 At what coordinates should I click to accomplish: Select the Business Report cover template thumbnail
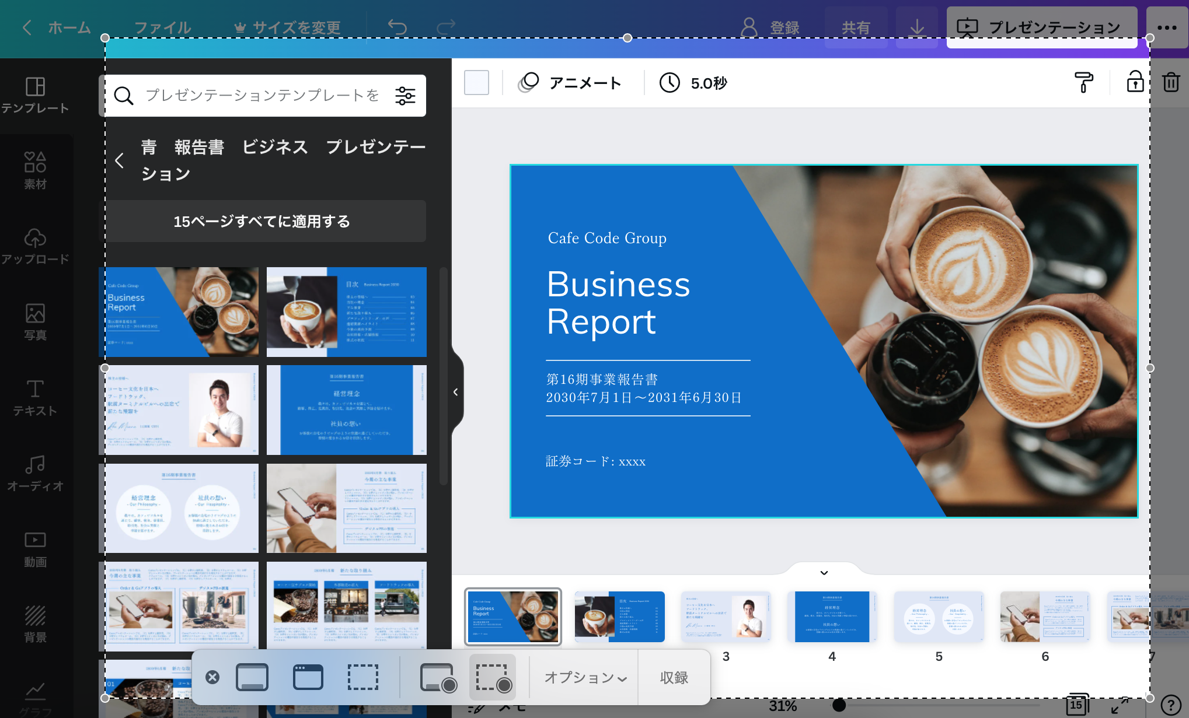point(179,312)
